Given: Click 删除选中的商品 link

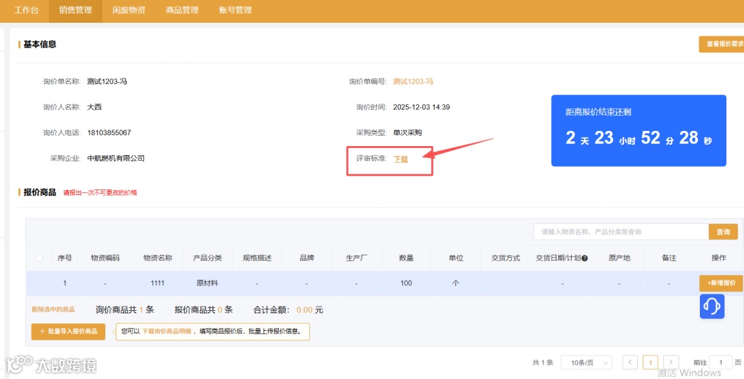Looking at the screenshot, I should 53,309.
